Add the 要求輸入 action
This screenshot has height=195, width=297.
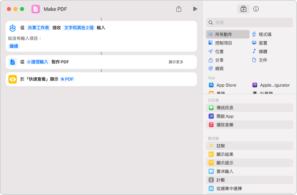click(249, 171)
